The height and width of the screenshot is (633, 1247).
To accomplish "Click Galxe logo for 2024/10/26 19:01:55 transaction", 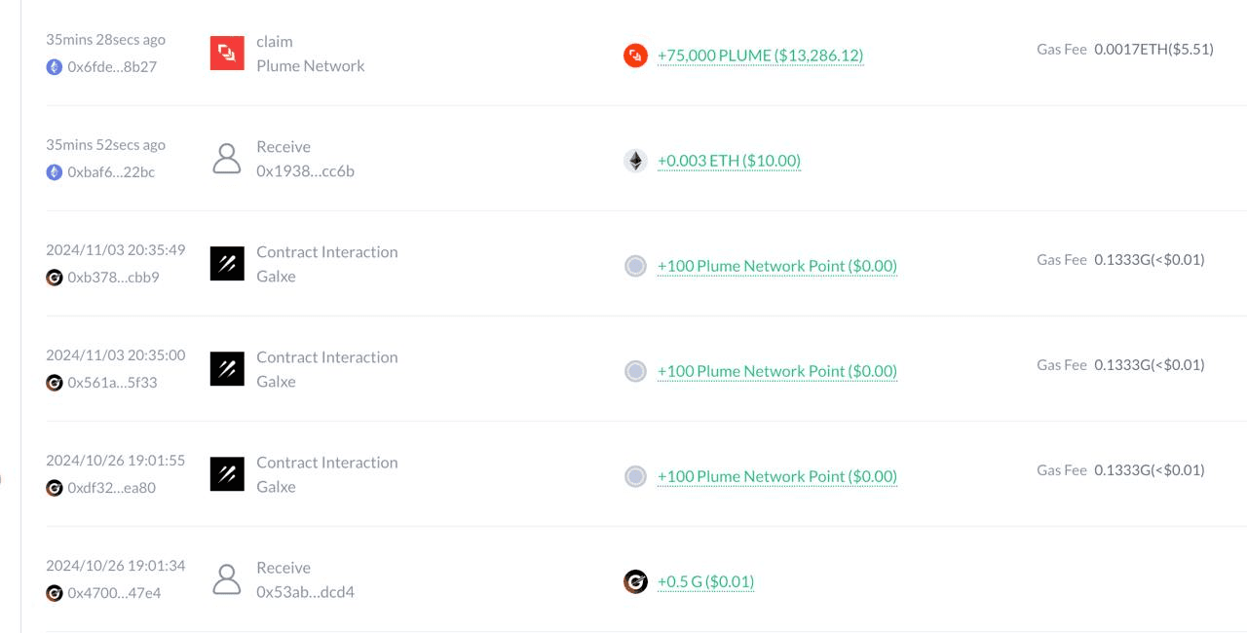I will click(x=227, y=473).
